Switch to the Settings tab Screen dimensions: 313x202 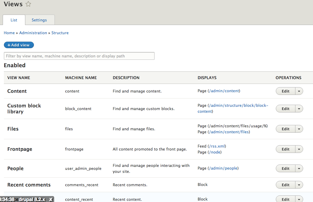(39, 20)
